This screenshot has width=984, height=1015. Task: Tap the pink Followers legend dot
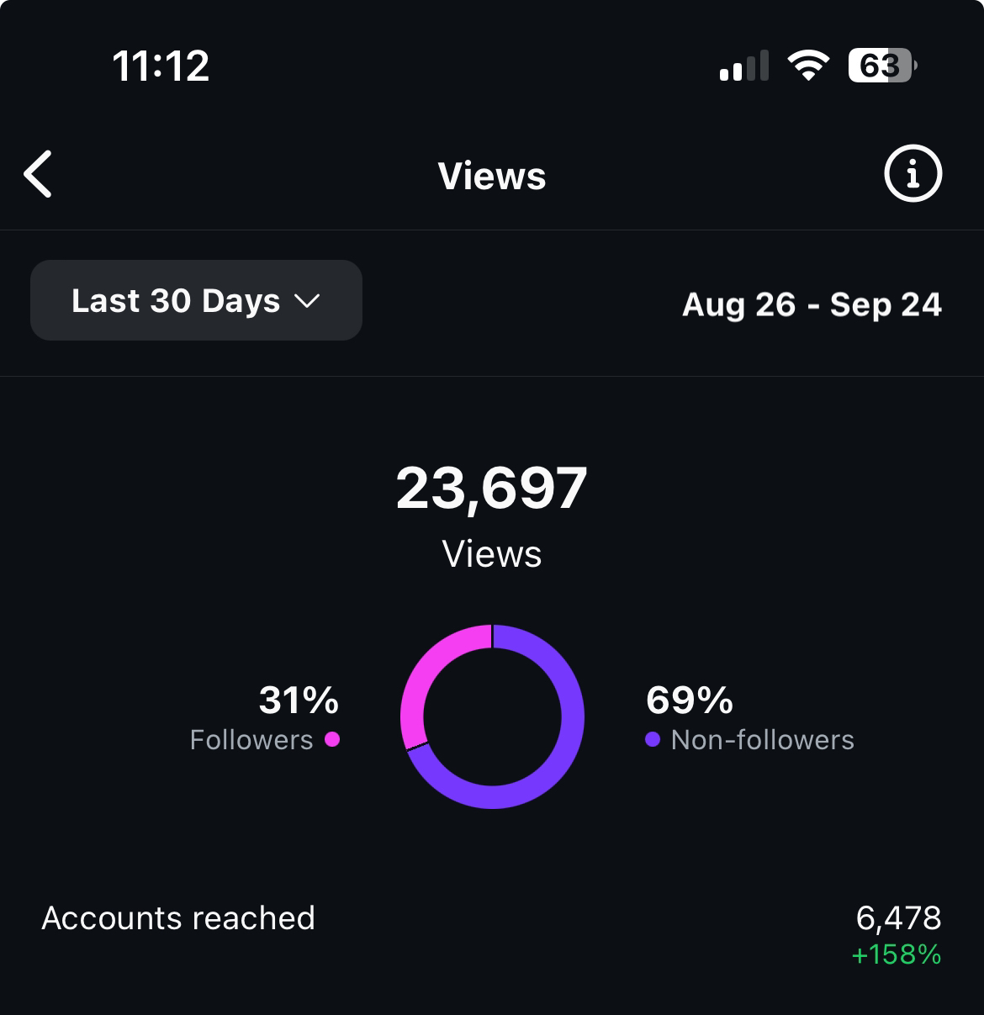click(x=332, y=739)
